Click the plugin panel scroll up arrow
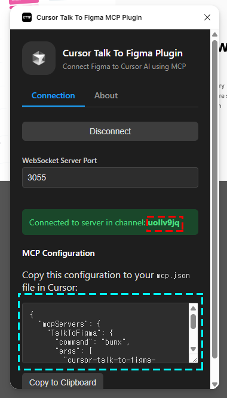Screen dimensions: 227x398 point(215,34)
